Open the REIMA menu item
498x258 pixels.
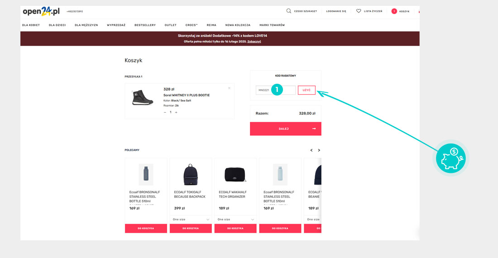pyautogui.click(x=211, y=25)
